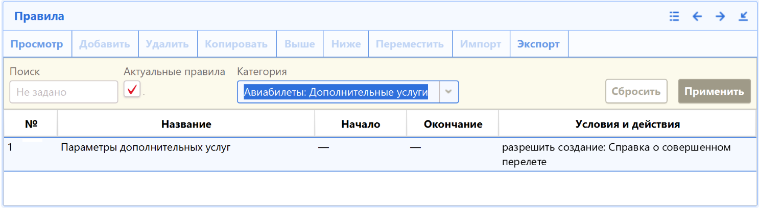Click Экспорт in the toolbar
This screenshot has width=759, height=208.
pyautogui.click(x=538, y=44)
